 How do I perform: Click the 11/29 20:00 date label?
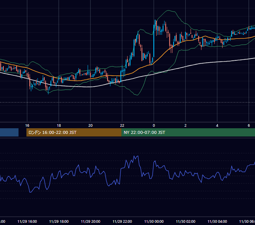tap(90, 221)
